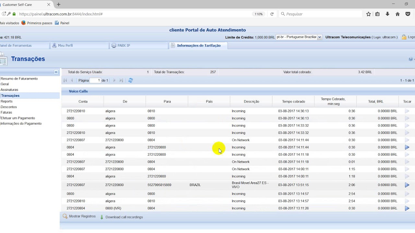415x233 pixels.
Task: Click the 03-08-2017 14:00:11 On Network row
Action: click(238, 169)
